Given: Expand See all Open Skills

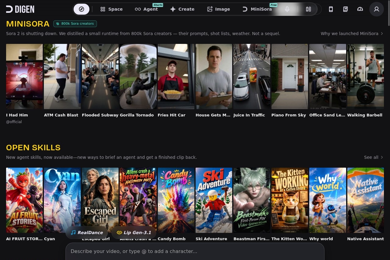Looking at the screenshot, I should 374,157.
